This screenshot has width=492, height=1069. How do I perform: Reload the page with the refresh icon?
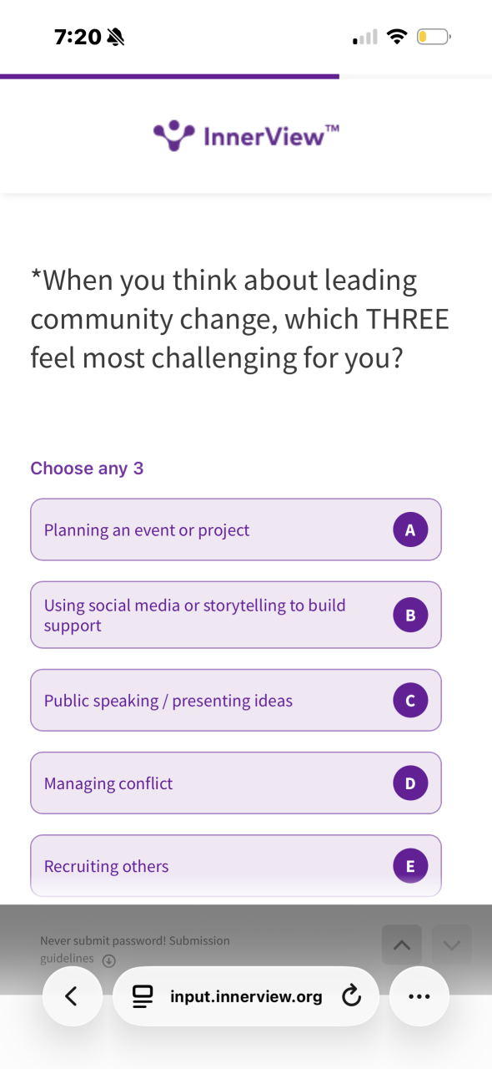352,996
